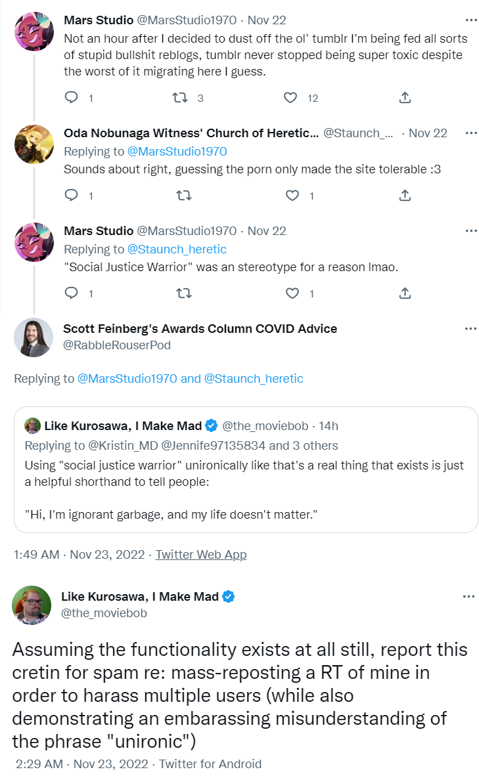
Task: Open more options for first Mars Studio tweet
Action: [x=471, y=20]
